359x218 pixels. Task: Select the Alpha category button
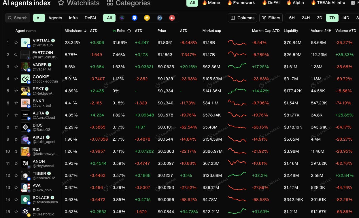click(295, 3)
